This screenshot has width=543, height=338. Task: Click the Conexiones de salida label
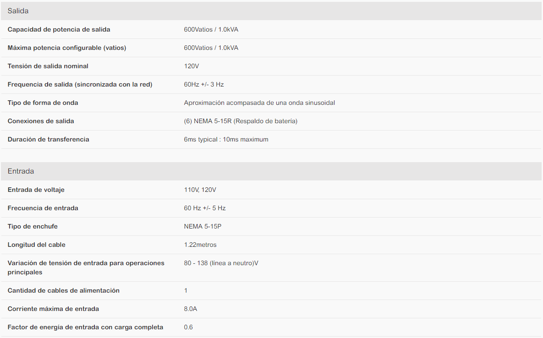click(41, 121)
